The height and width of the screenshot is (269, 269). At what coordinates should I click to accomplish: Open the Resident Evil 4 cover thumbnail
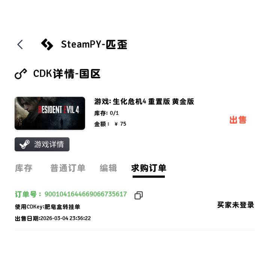[x=50, y=113]
